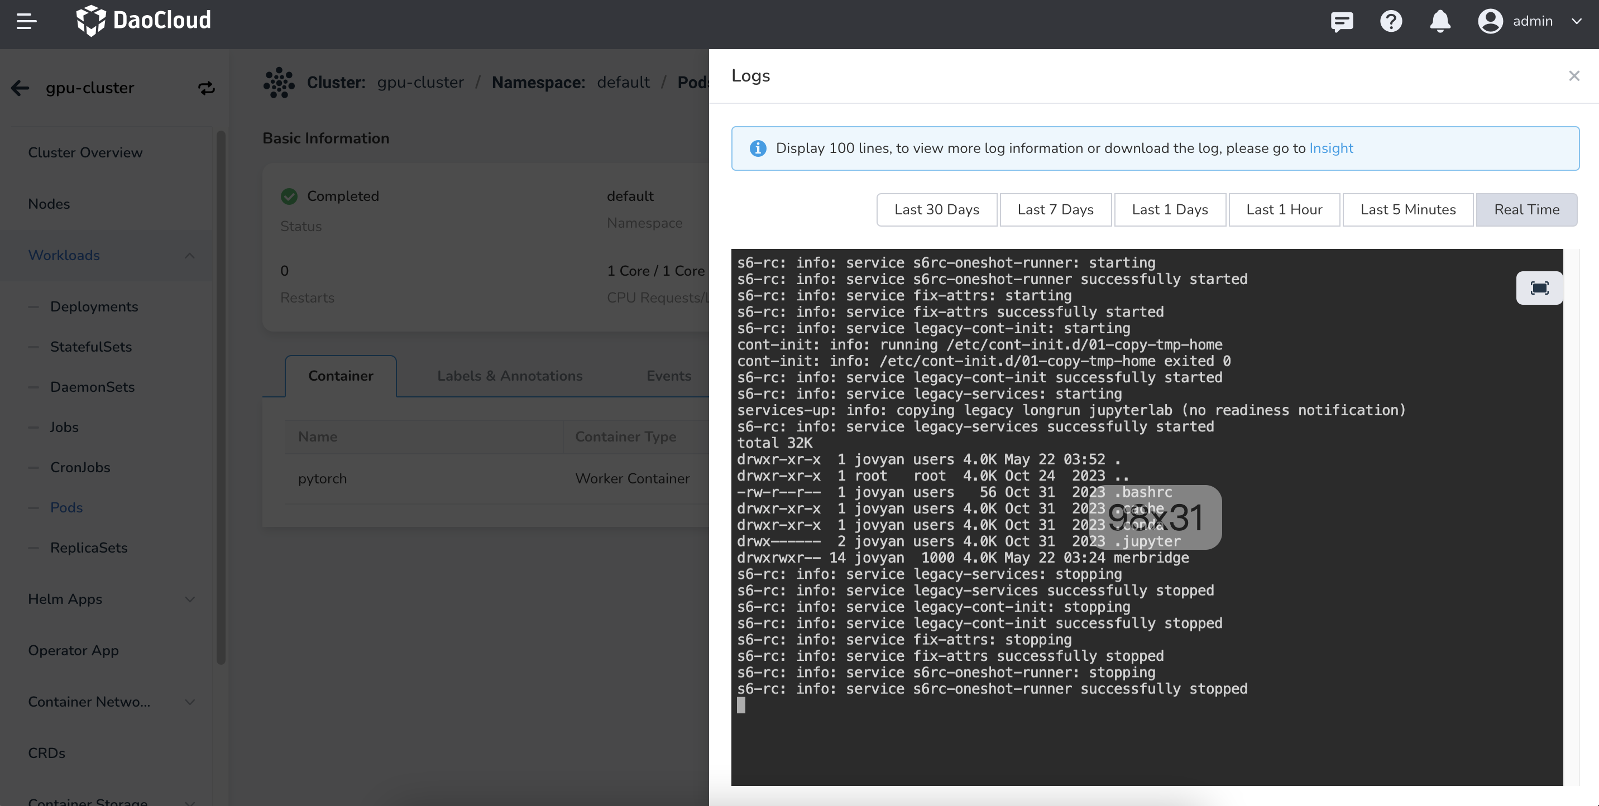Open the hamburger navigation menu

pos(26,21)
